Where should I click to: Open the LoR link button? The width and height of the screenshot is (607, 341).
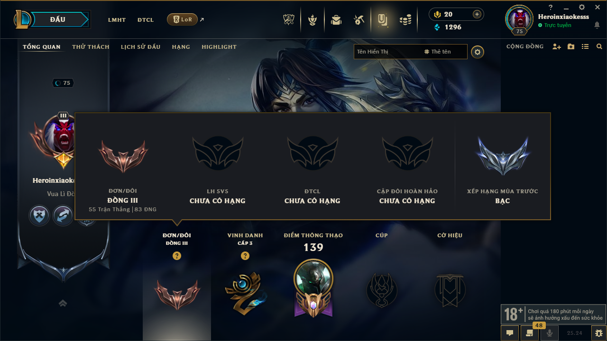pyautogui.click(x=182, y=19)
